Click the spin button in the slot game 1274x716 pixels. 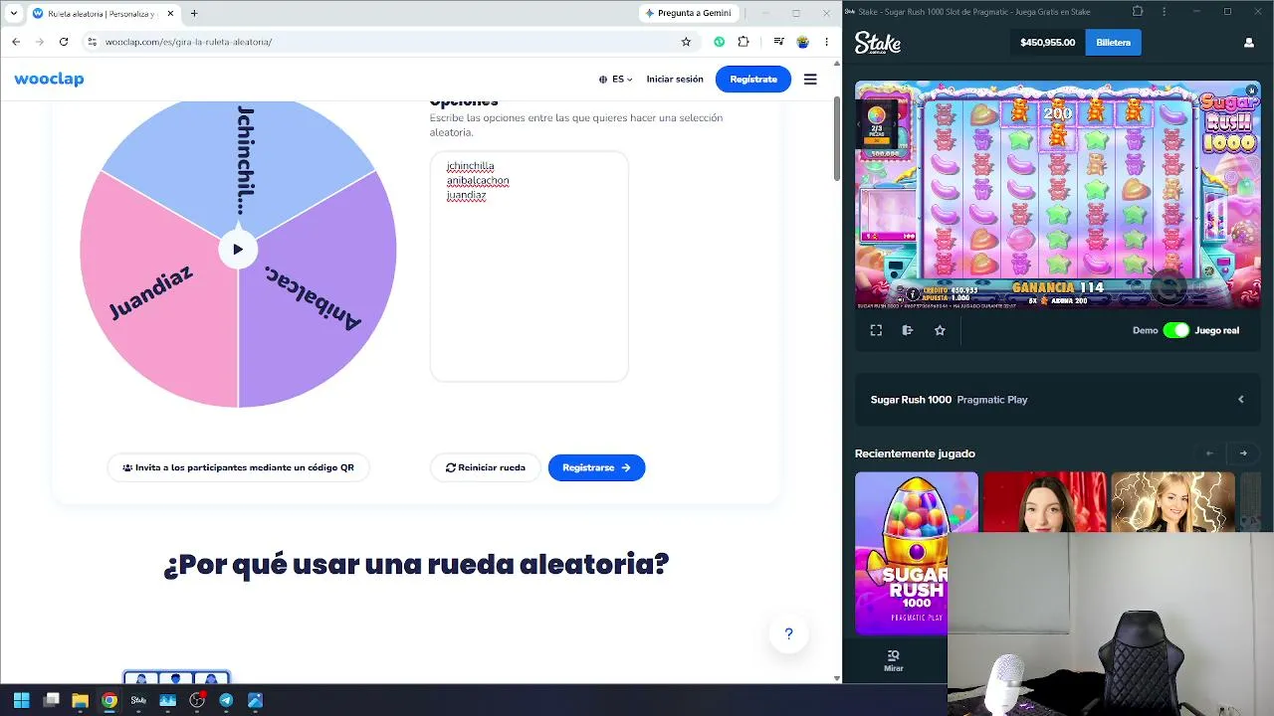click(x=1168, y=287)
